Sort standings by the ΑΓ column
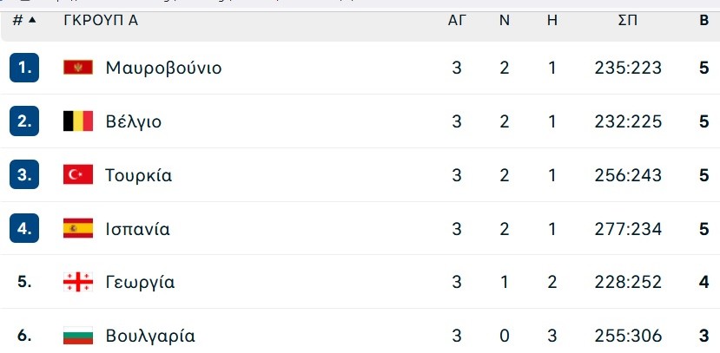 pos(457,21)
